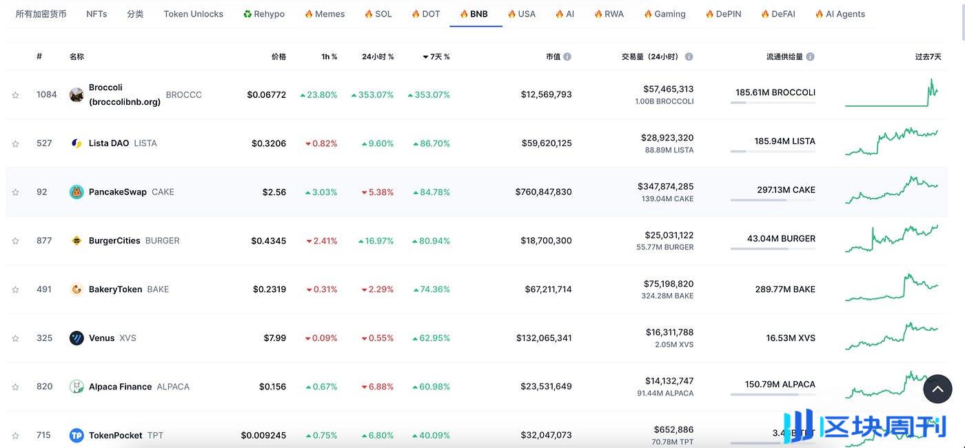The height and width of the screenshot is (448, 965).
Task: Switch to the DeFAI tab
Action: coord(778,14)
